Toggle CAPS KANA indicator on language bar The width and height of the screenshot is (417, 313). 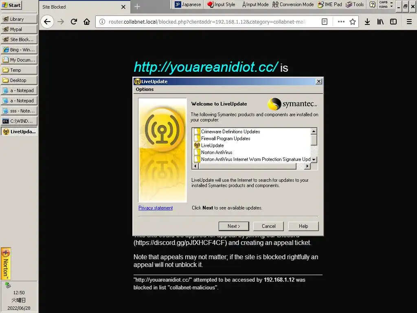(x=383, y=4)
